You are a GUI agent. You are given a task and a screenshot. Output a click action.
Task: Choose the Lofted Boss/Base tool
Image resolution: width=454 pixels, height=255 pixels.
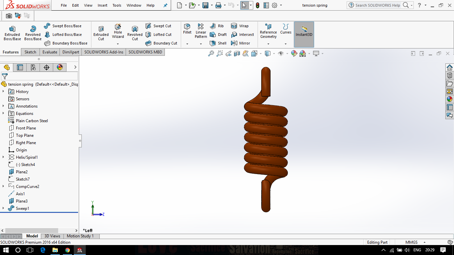pos(62,35)
